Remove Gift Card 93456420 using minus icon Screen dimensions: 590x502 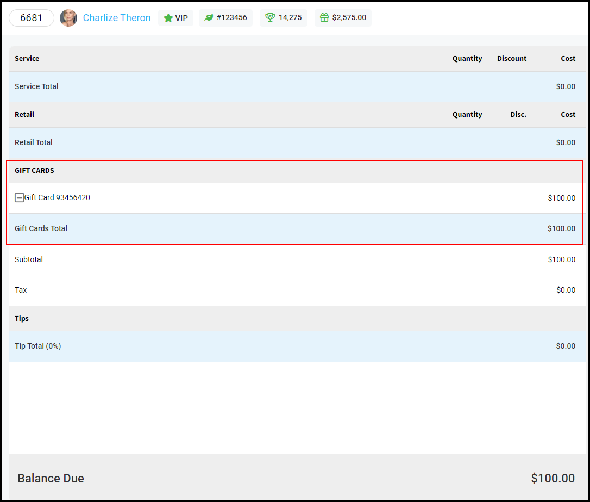19,198
